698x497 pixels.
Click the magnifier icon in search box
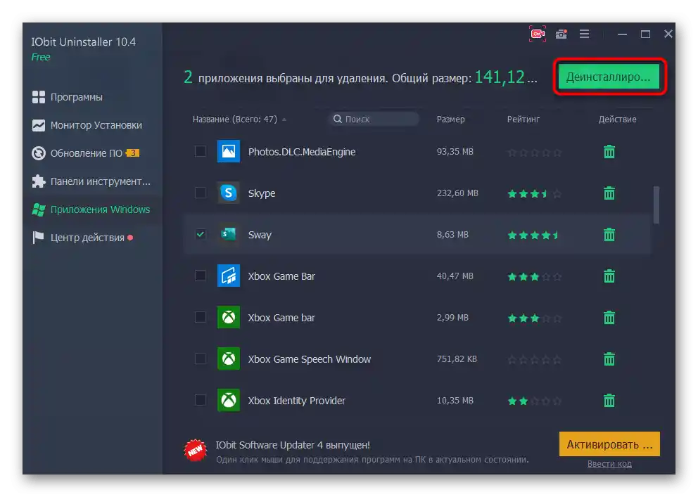(x=338, y=119)
